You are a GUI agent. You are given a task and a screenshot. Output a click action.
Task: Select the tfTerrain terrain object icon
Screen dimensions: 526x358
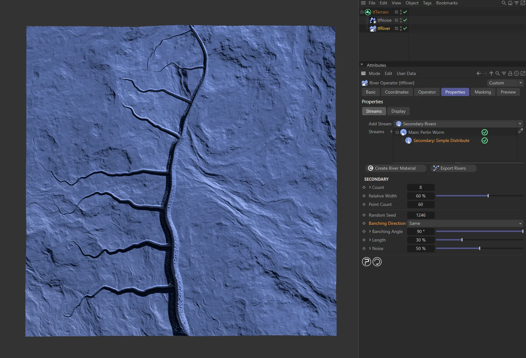click(x=368, y=12)
